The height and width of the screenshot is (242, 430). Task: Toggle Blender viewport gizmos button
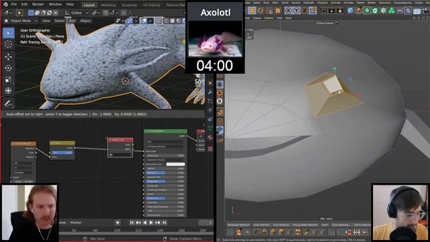(130, 21)
